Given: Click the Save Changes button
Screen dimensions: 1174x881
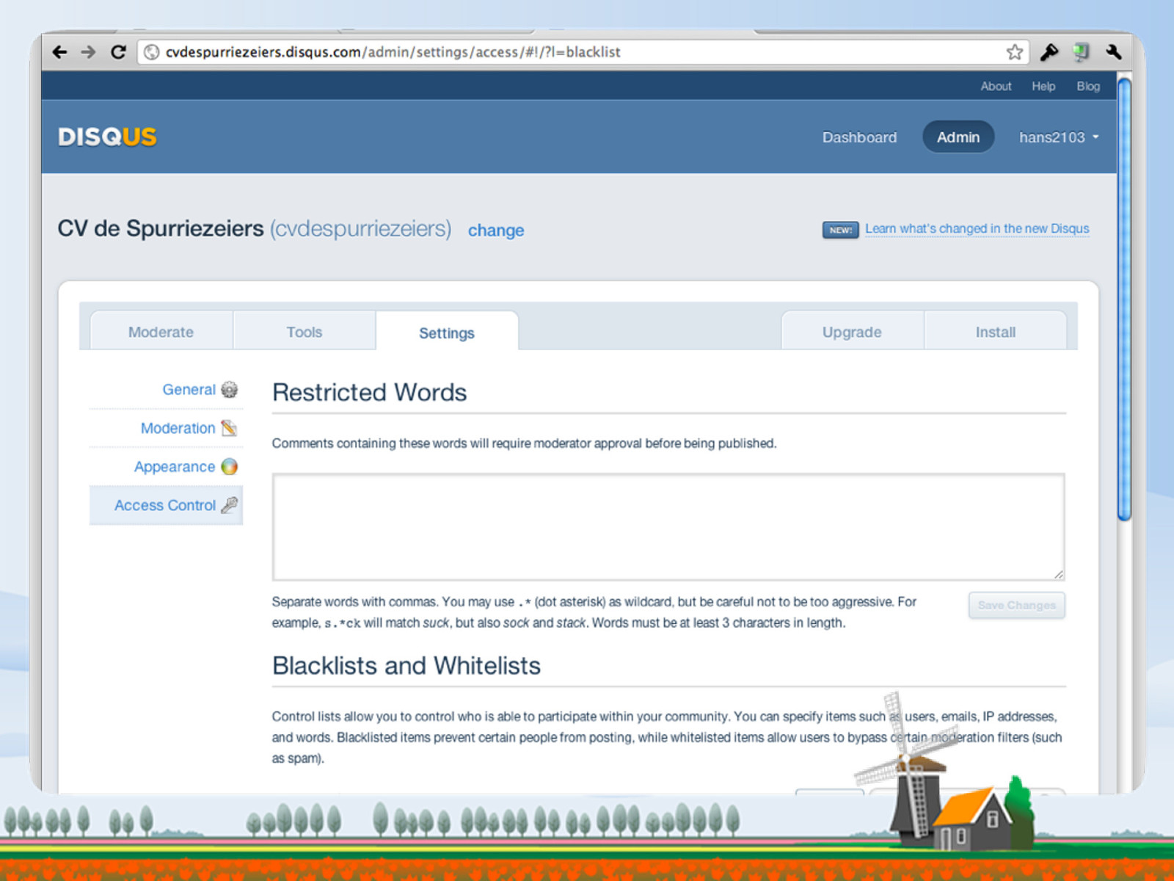Looking at the screenshot, I should pyautogui.click(x=1017, y=605).
